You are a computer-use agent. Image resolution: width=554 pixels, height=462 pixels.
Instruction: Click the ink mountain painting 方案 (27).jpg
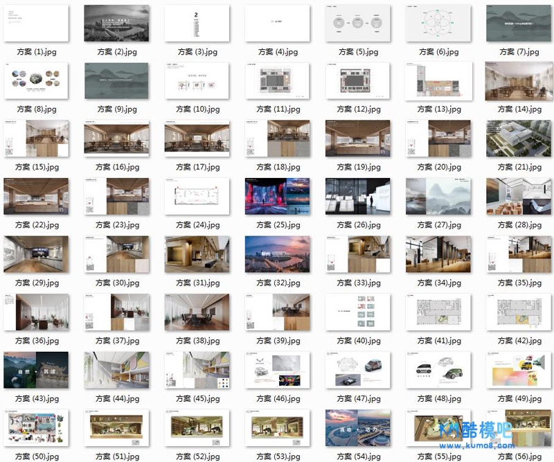(438, 197)
